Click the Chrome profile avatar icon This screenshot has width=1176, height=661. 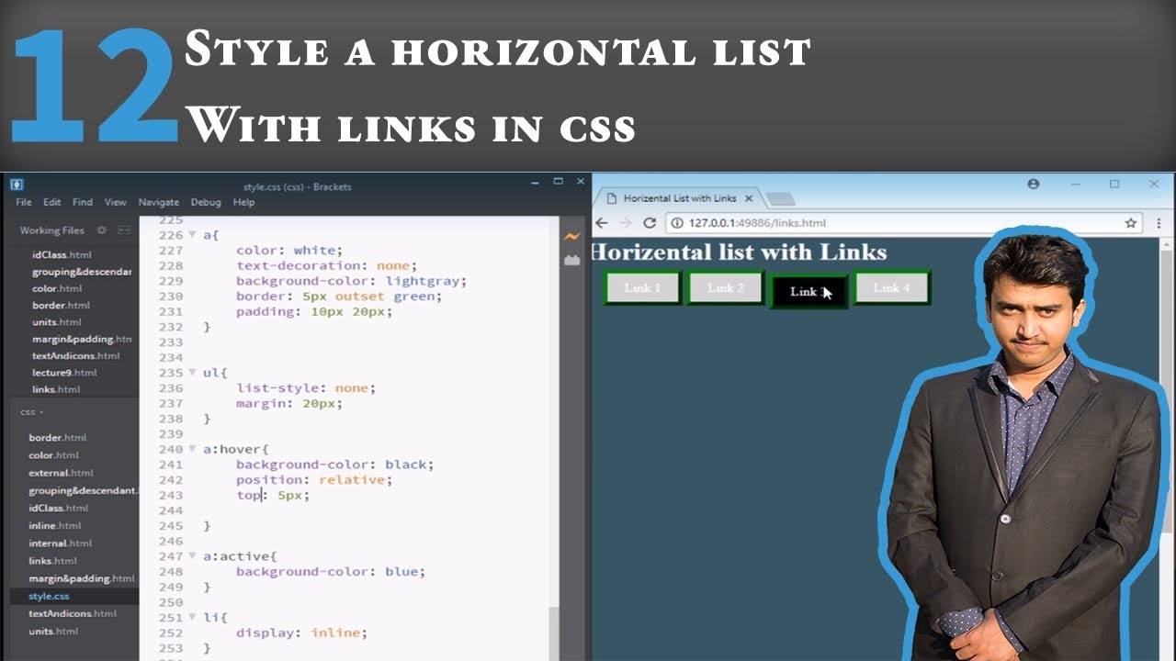(1033, 185)
